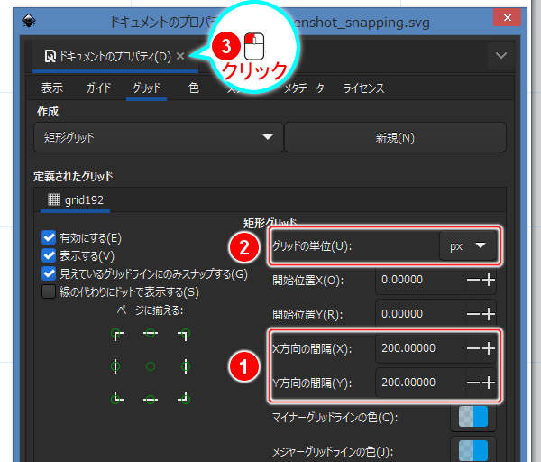541x462 pixels.
Task: Increase Y方向の間隔 with plus button
Action: [x=489, y=383]
